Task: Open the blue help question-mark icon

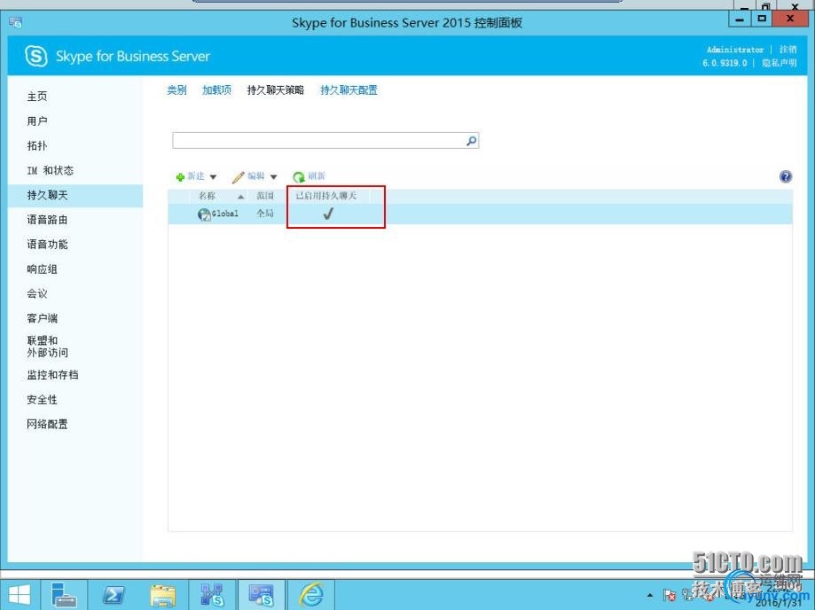Action: [786, 176]
